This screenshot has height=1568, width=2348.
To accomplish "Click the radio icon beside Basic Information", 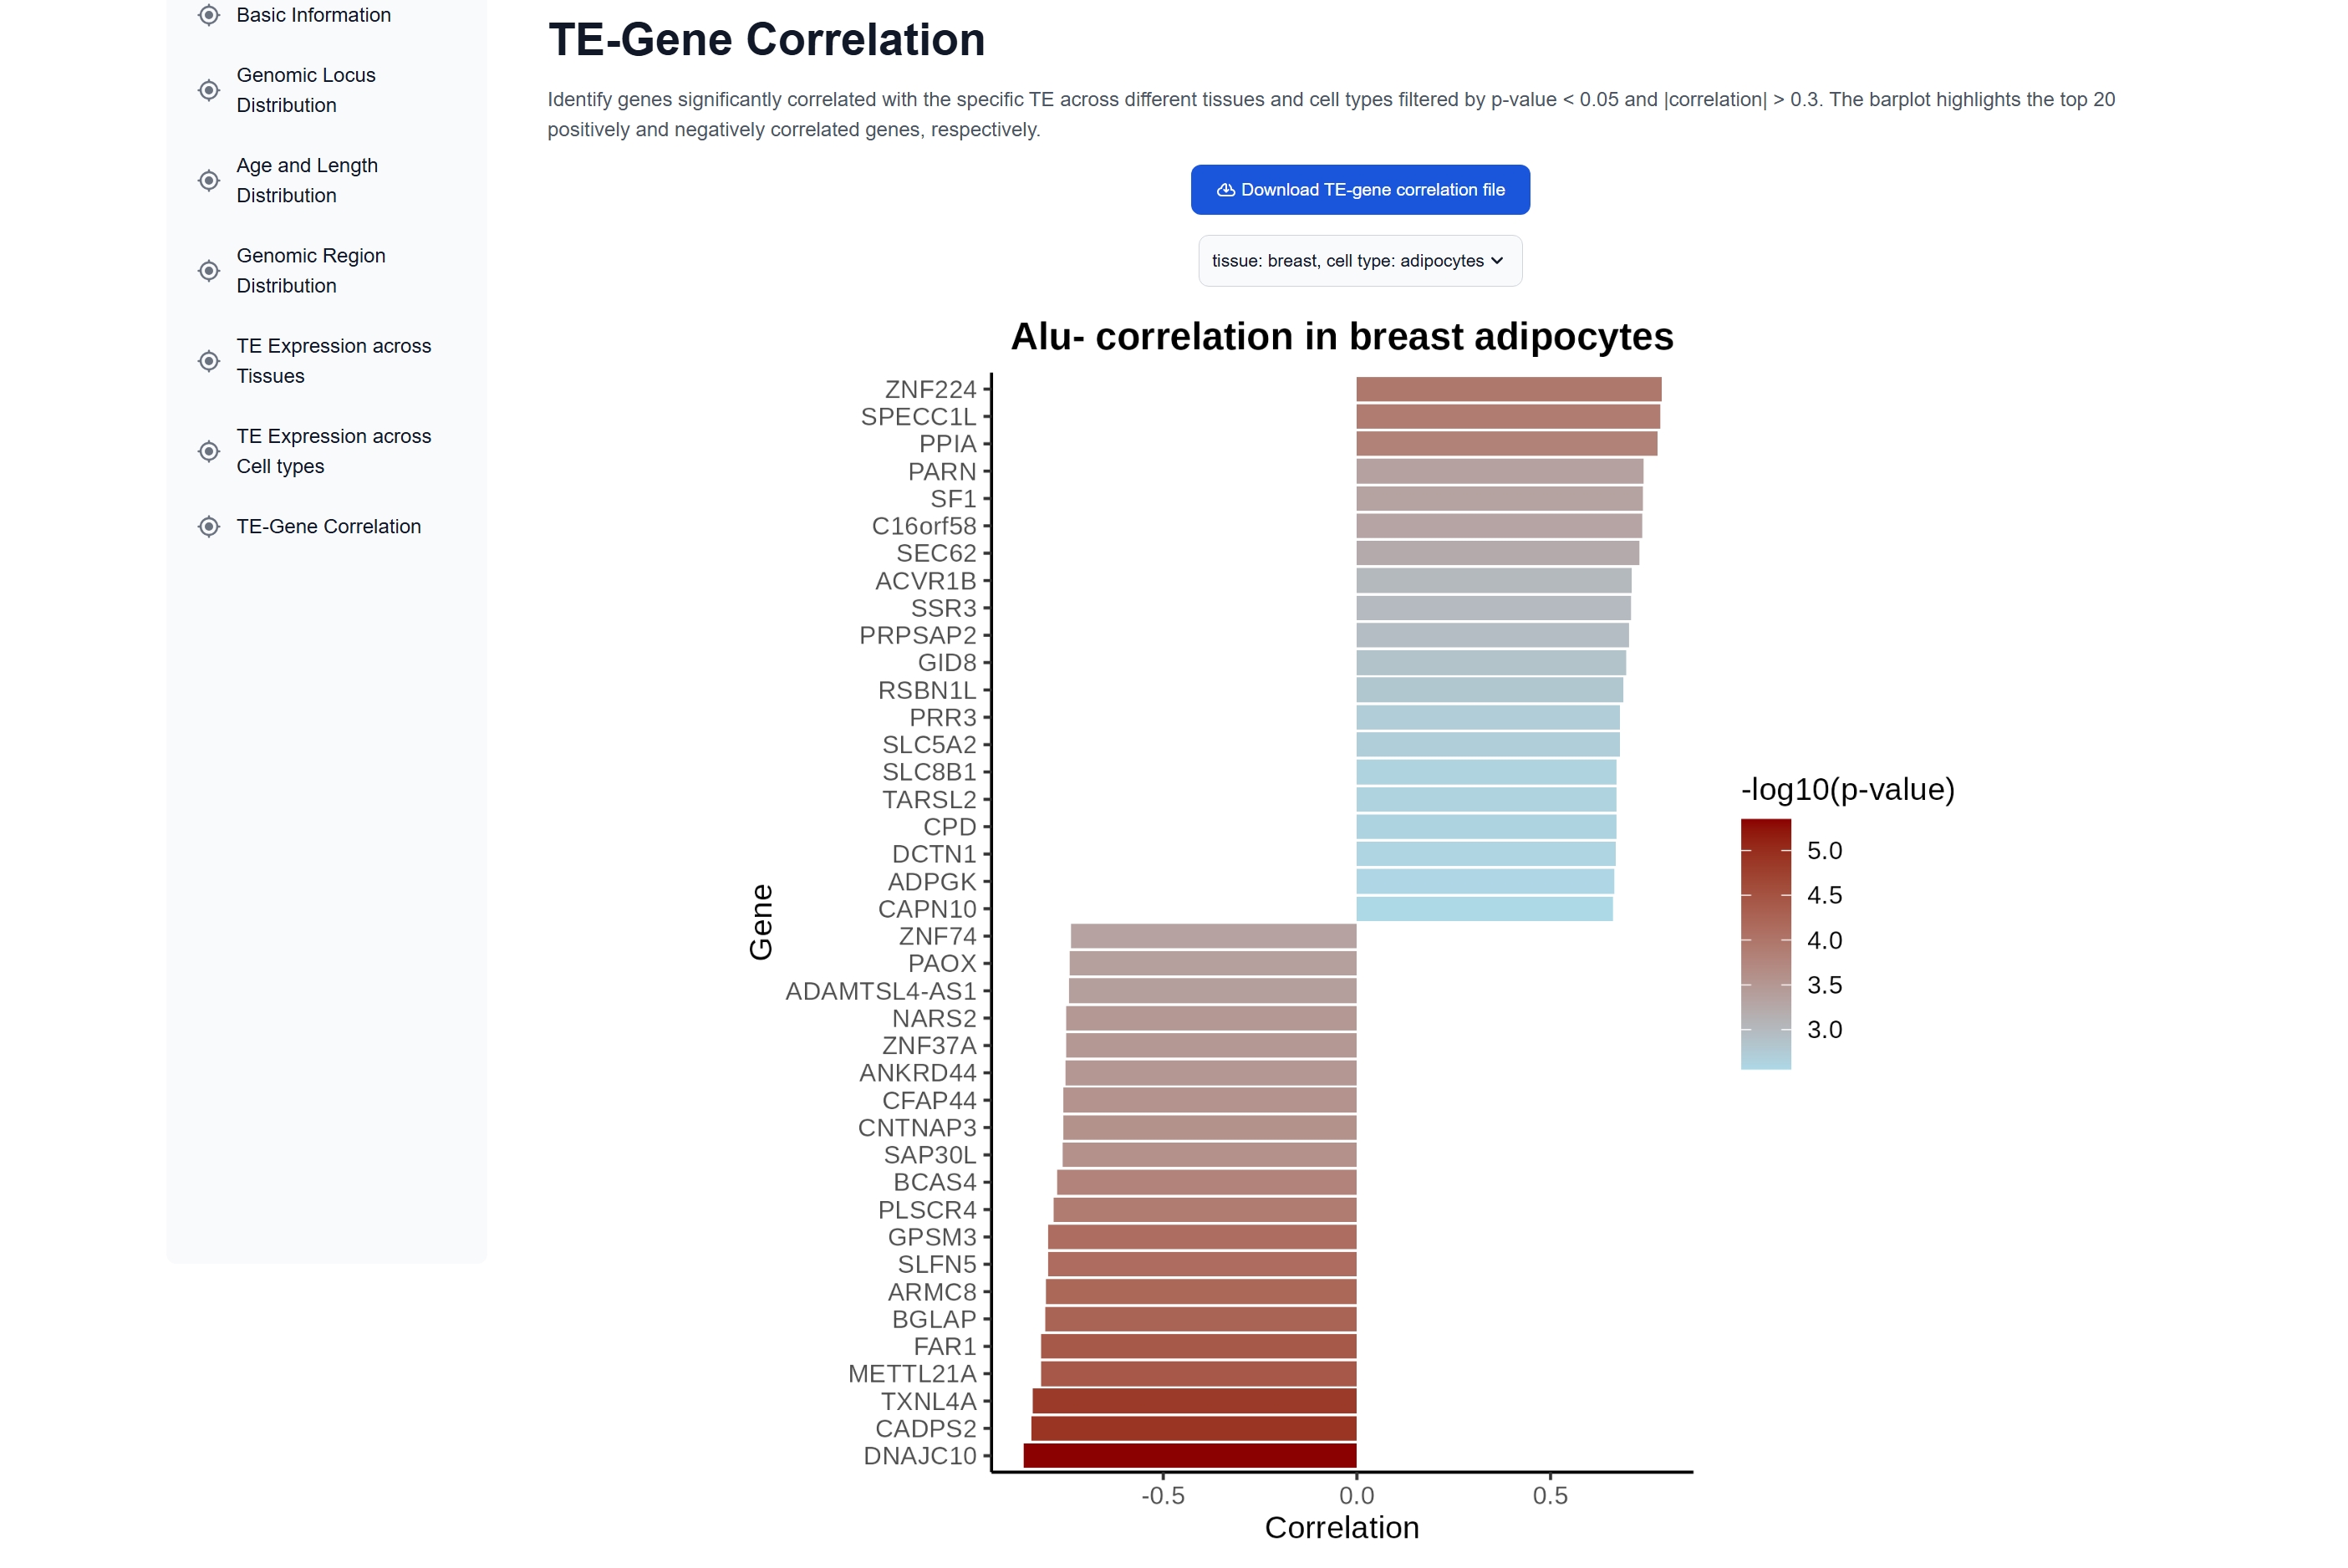I will coord(209,15).
